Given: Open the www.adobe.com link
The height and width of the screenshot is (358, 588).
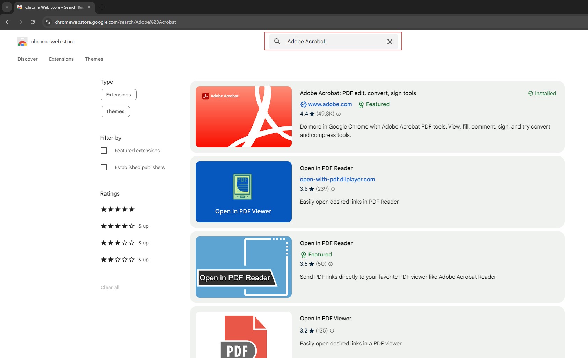Looking at the screenshot, I should [330, 104].
